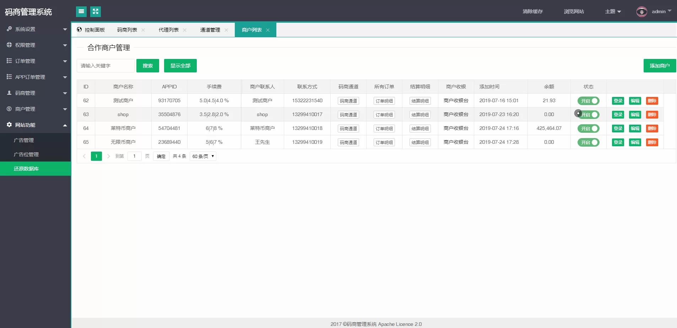Select 广告管理 in sidebar
This screenshot has width=677, height=328.
click(24, 140)
